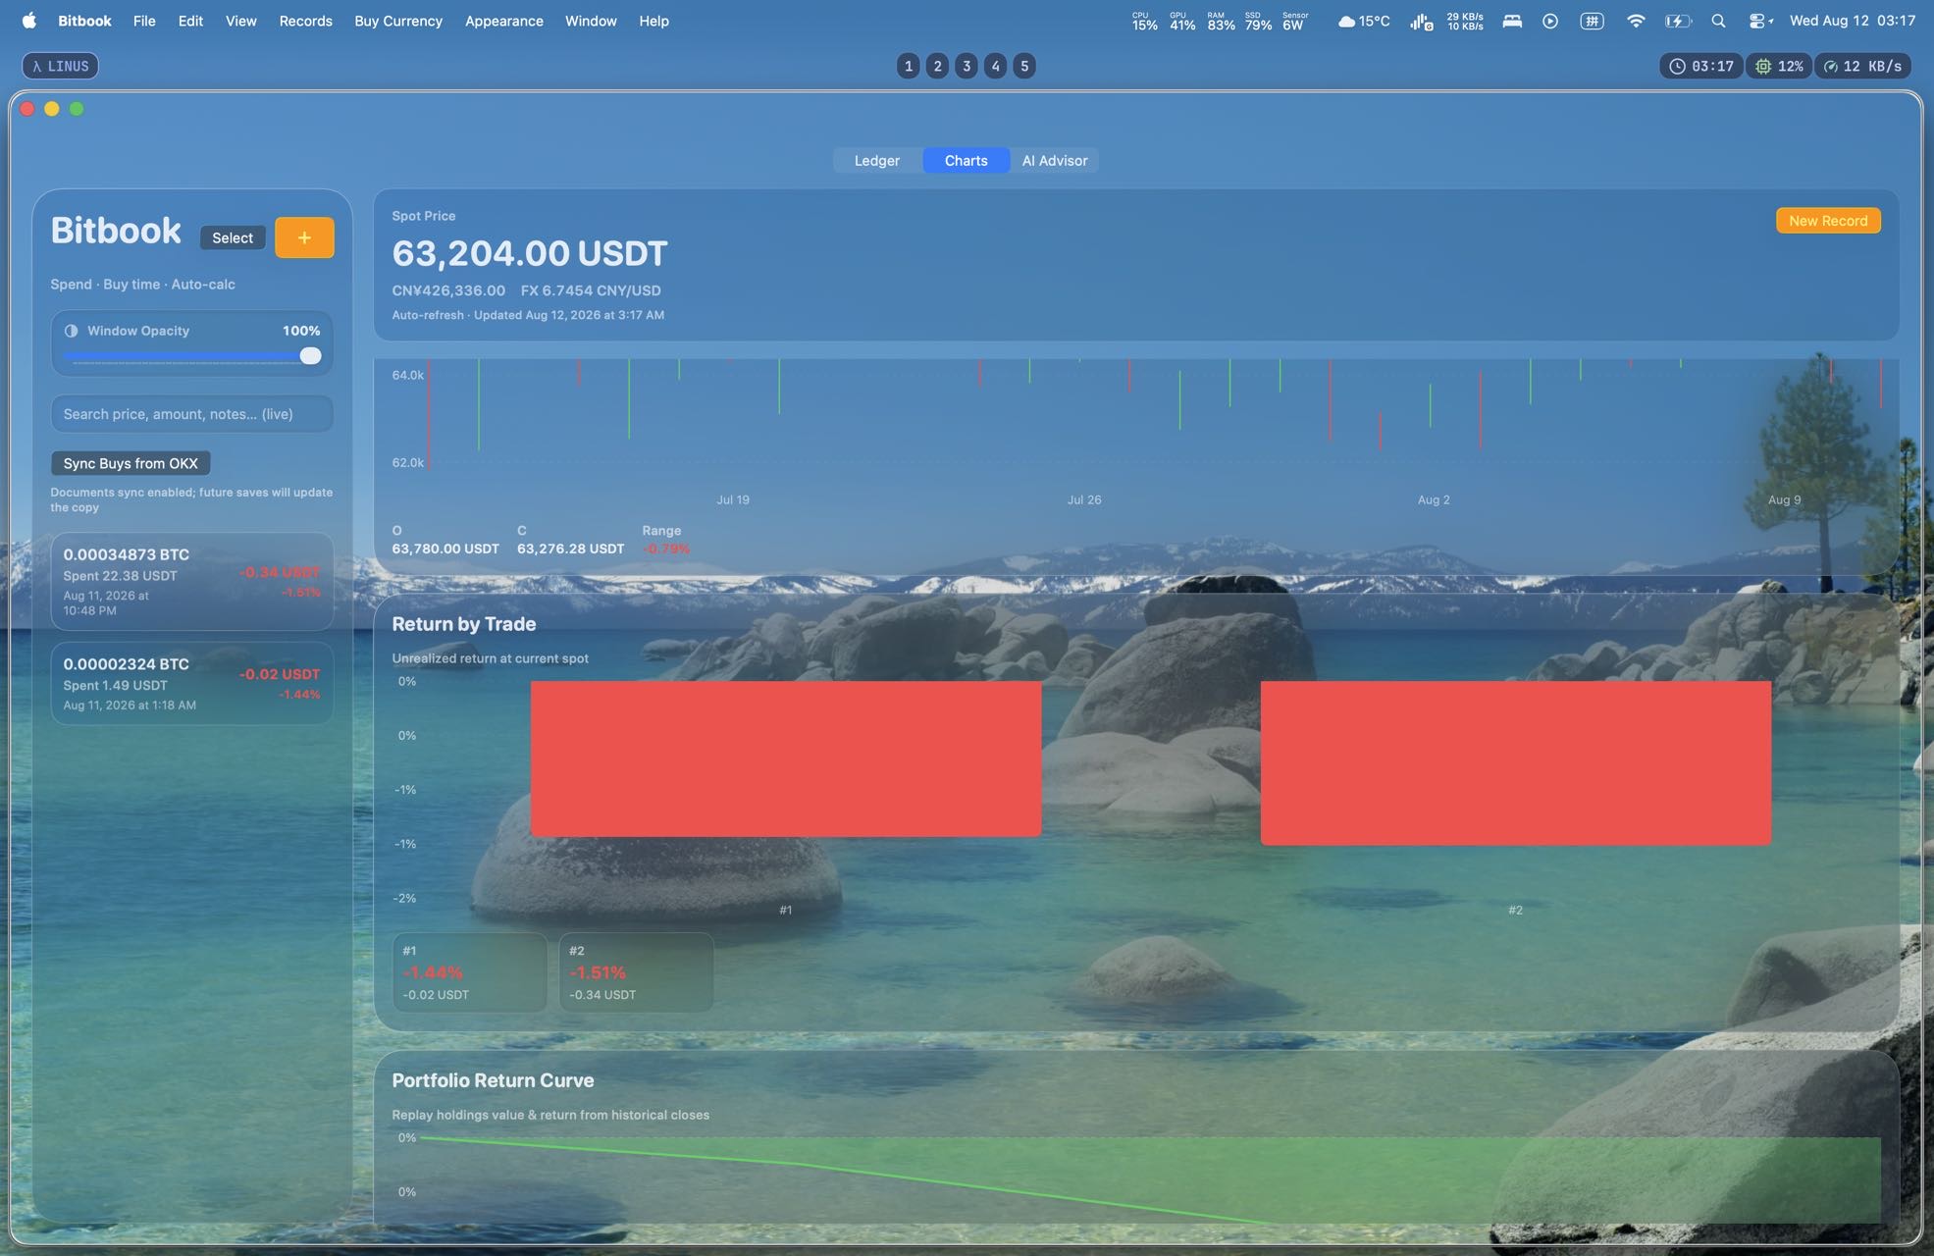This screenshot has height=1256, width=1934.
Task: Click the orange plus add-record button
Action: point(304,237)
